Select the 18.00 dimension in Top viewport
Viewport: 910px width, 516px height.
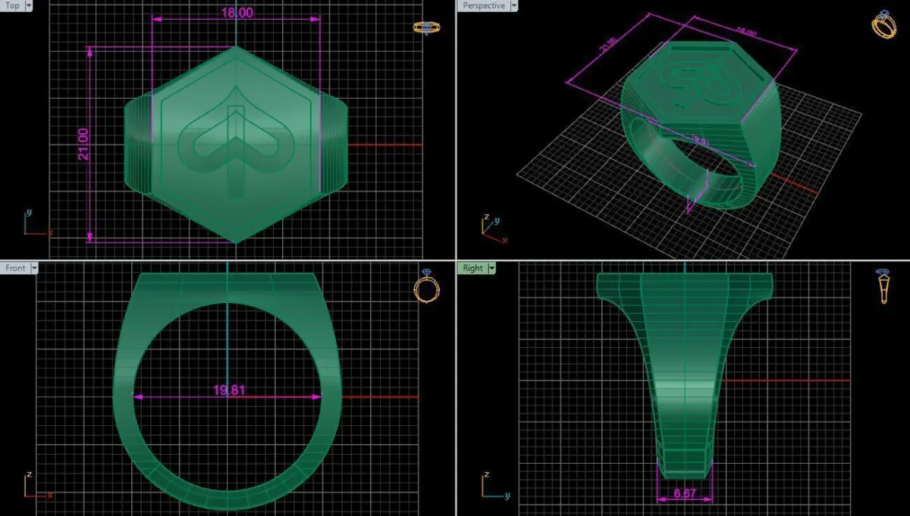click(x=237, y=13)
